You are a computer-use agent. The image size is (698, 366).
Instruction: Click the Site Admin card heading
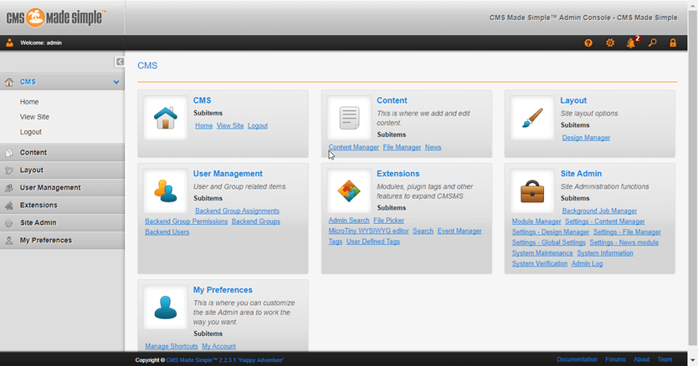(581, 174)
